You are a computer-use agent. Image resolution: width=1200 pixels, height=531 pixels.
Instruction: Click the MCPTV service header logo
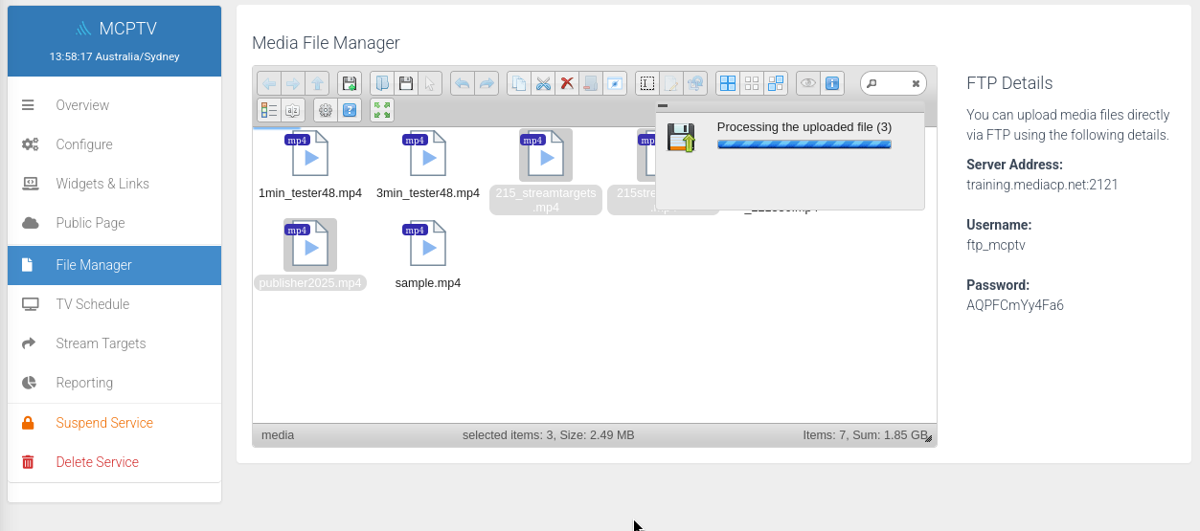pos(114,28)
